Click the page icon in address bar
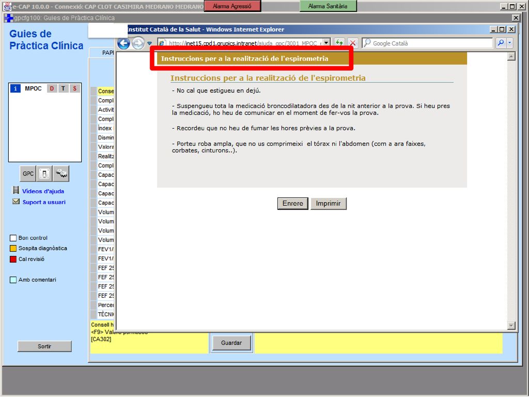 coord(162,43)
